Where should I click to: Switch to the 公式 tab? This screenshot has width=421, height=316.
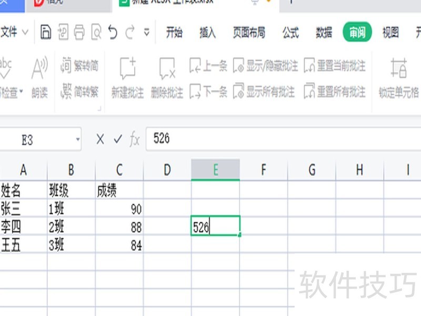[x=290, y=33]
